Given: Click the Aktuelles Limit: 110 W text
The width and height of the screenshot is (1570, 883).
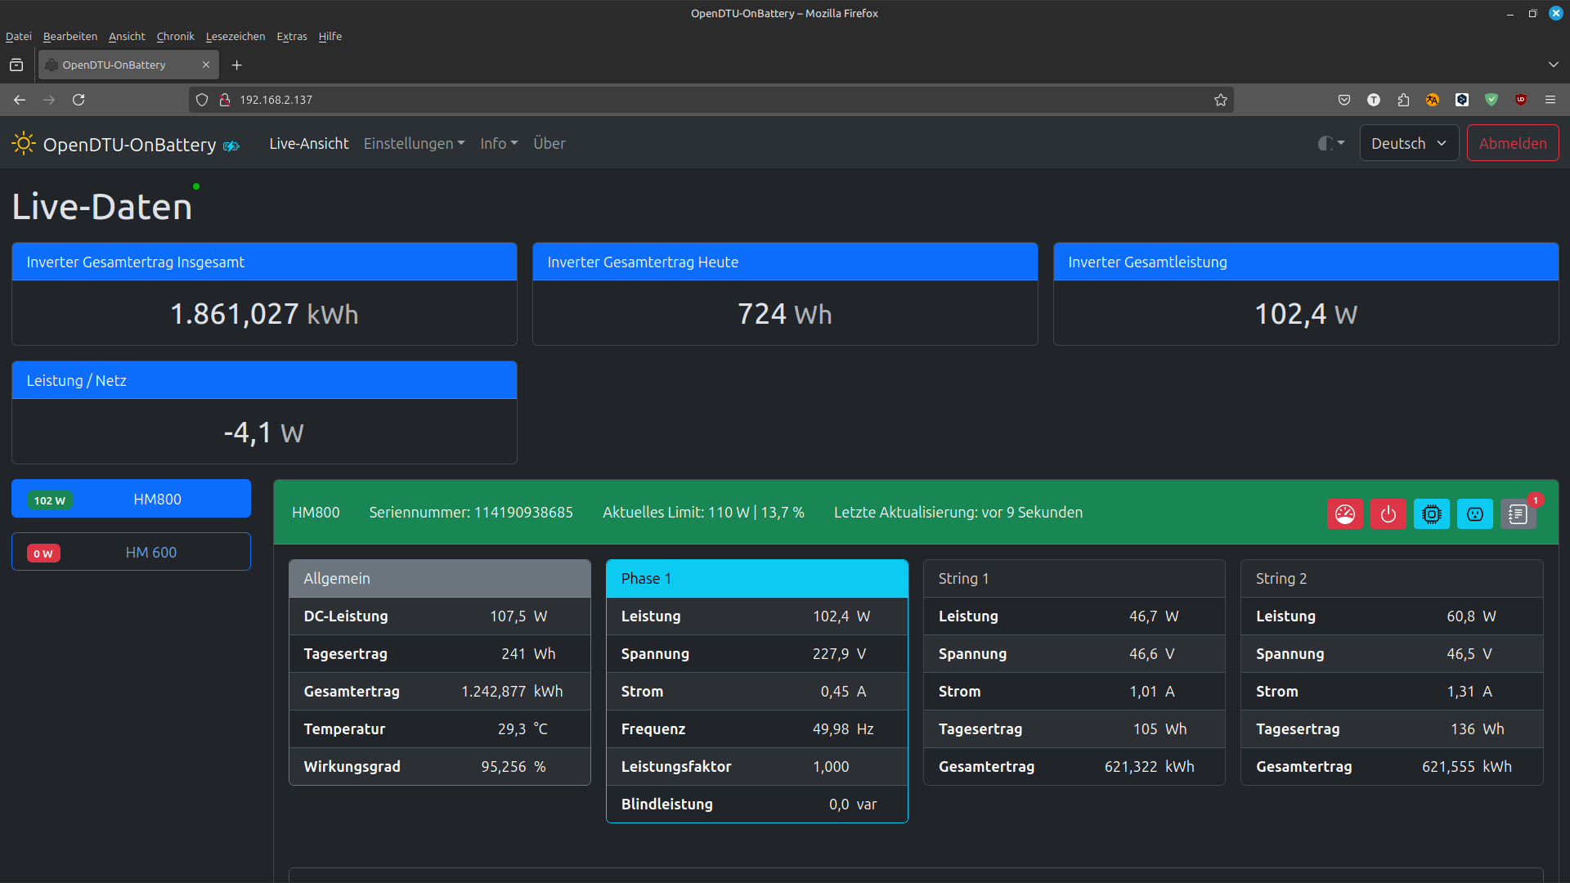Looking at the screenshot, I should click(703, 513).
